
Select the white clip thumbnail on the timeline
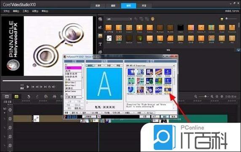(x=36, y=119)
